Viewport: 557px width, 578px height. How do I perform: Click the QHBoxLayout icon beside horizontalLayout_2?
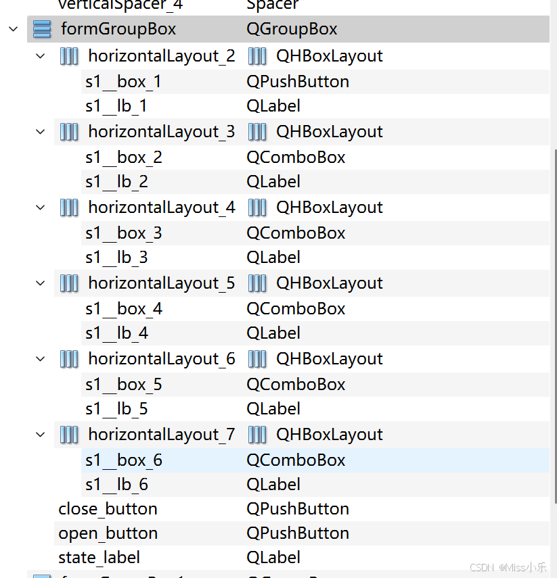[69, 56]
